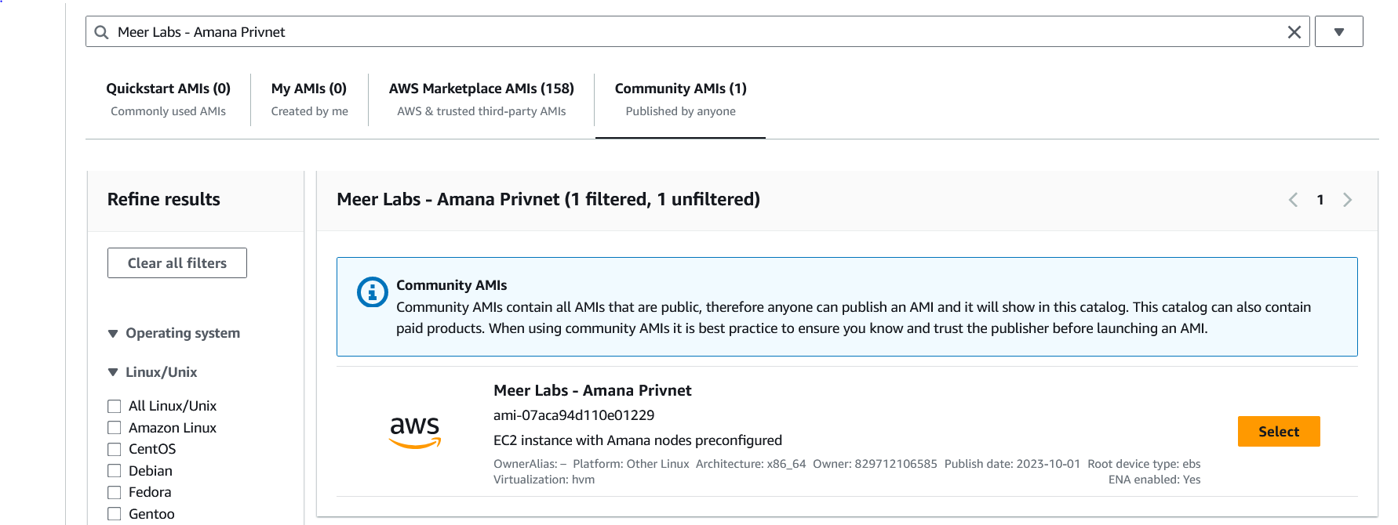Click the search magnifier icon
Image resolution: width=1398 pixels, height=525 pixels.
(101, 32)
